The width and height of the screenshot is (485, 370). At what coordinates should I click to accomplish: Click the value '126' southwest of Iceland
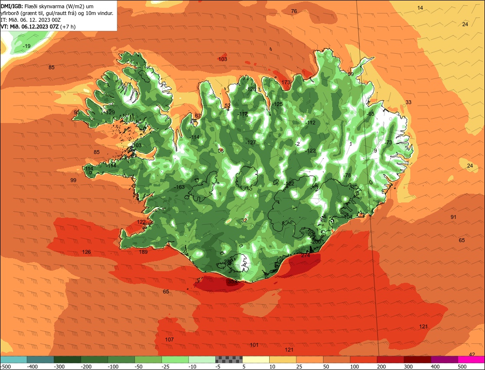click(x=86, y=252)
